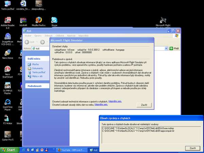Select the fs9.exe.mdmp file path line

pyautogui.click(x=138, y=128)
